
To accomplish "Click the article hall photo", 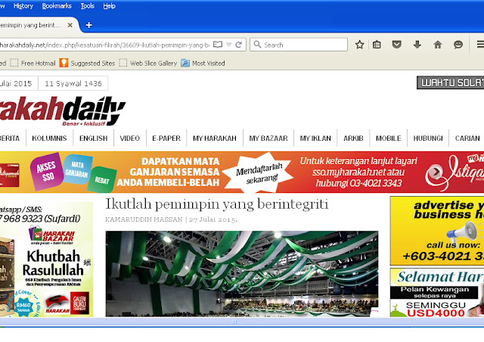I will pyautogui.click(x=242, y=274).
